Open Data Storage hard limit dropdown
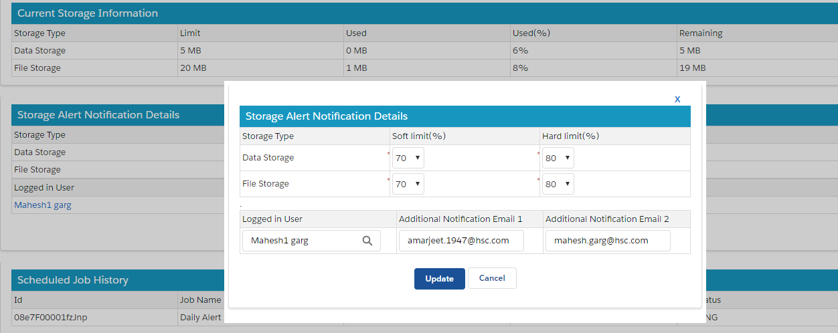838x333 pixels. [558, 158]
